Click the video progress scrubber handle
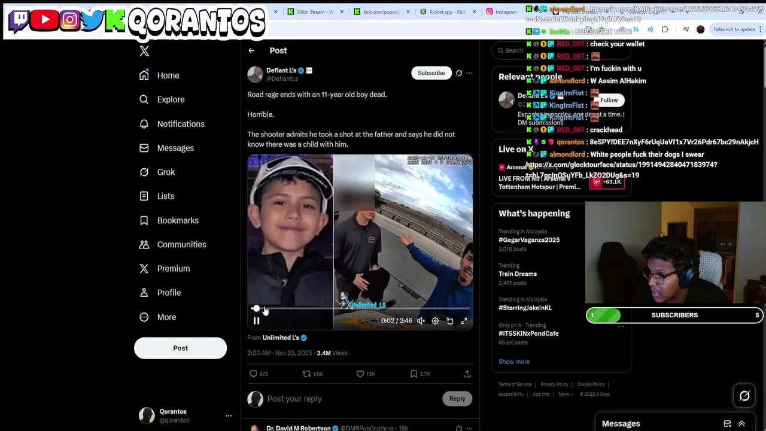This screenshot has height=431, width=766. point(256,309)
